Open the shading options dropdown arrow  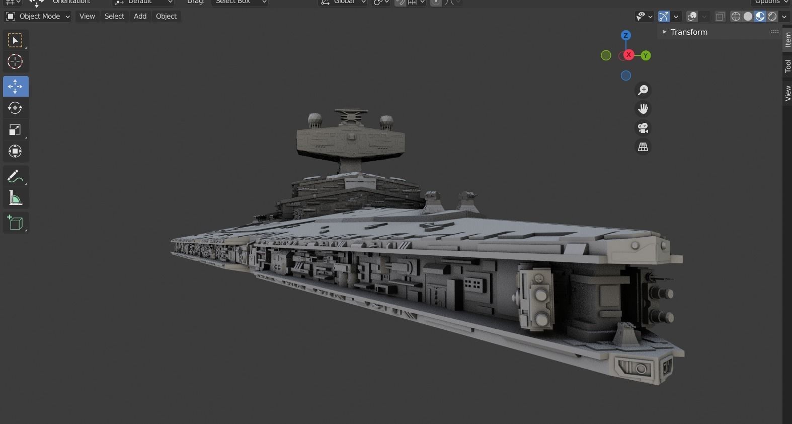click(x=784, y=17)
